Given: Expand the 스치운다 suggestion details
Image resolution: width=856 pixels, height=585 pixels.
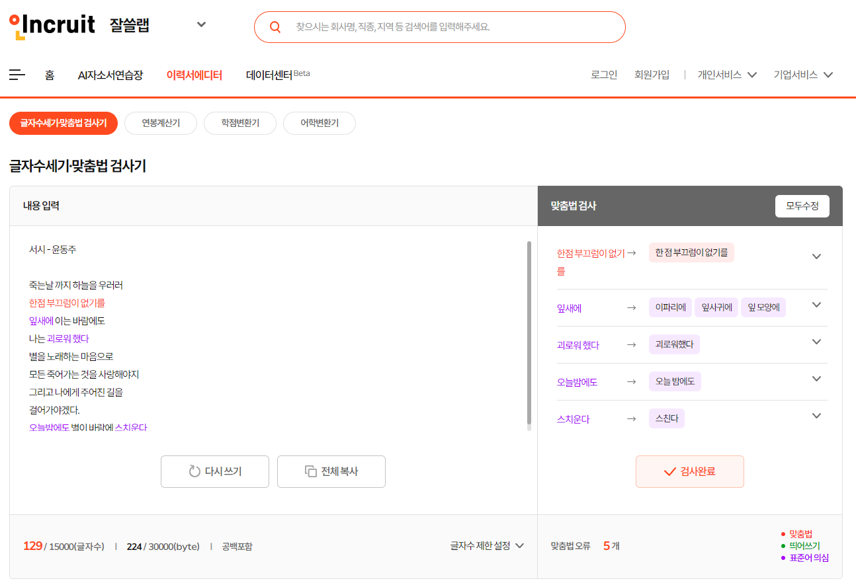Looking at the screenshot, I should pyautogui.click(x=816, y=415).
